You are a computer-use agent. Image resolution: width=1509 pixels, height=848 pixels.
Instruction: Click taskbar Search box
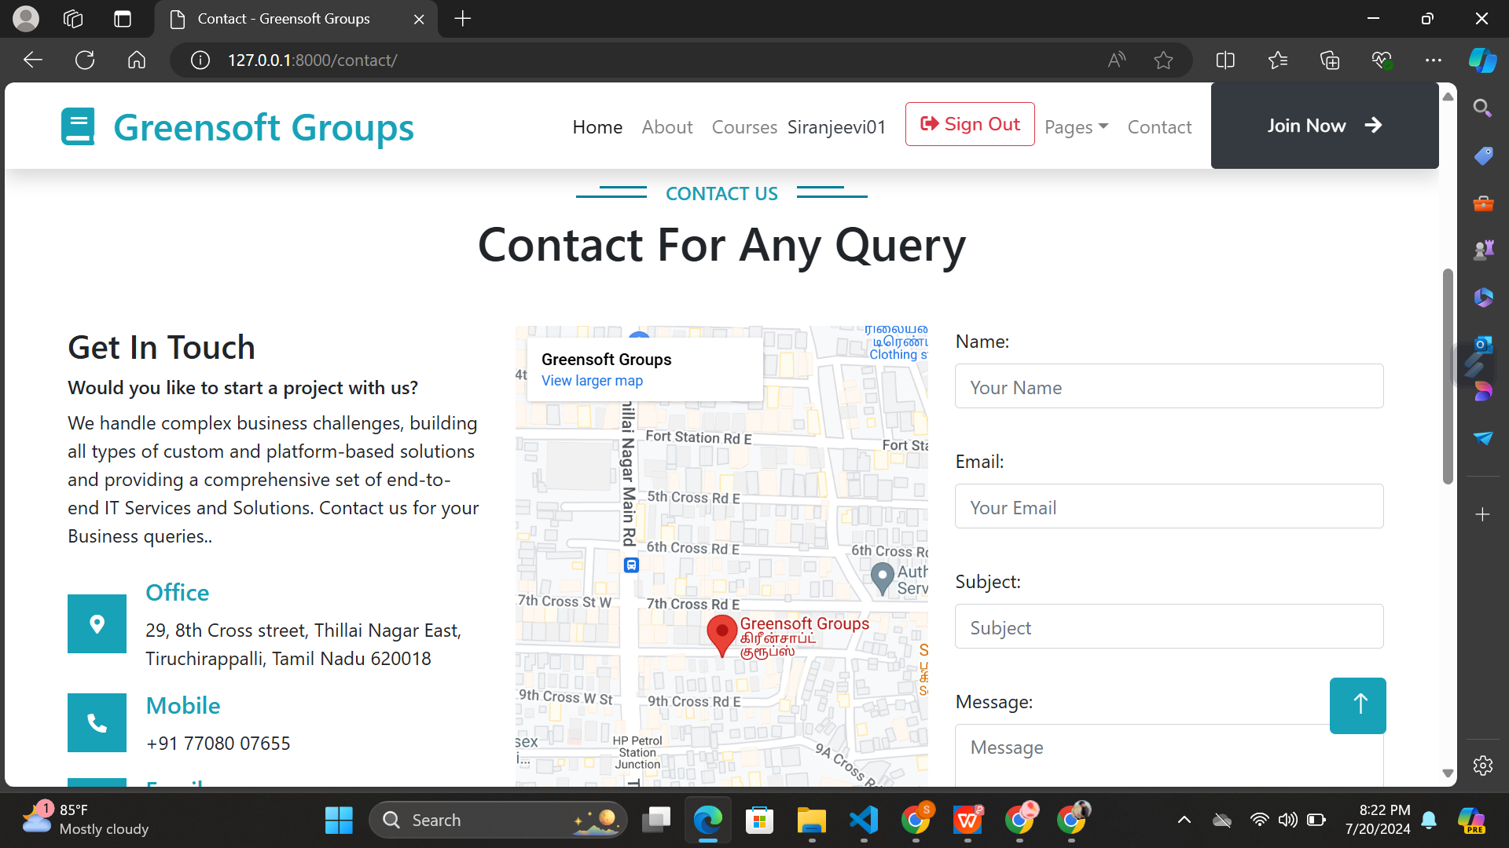coord(498,821)
